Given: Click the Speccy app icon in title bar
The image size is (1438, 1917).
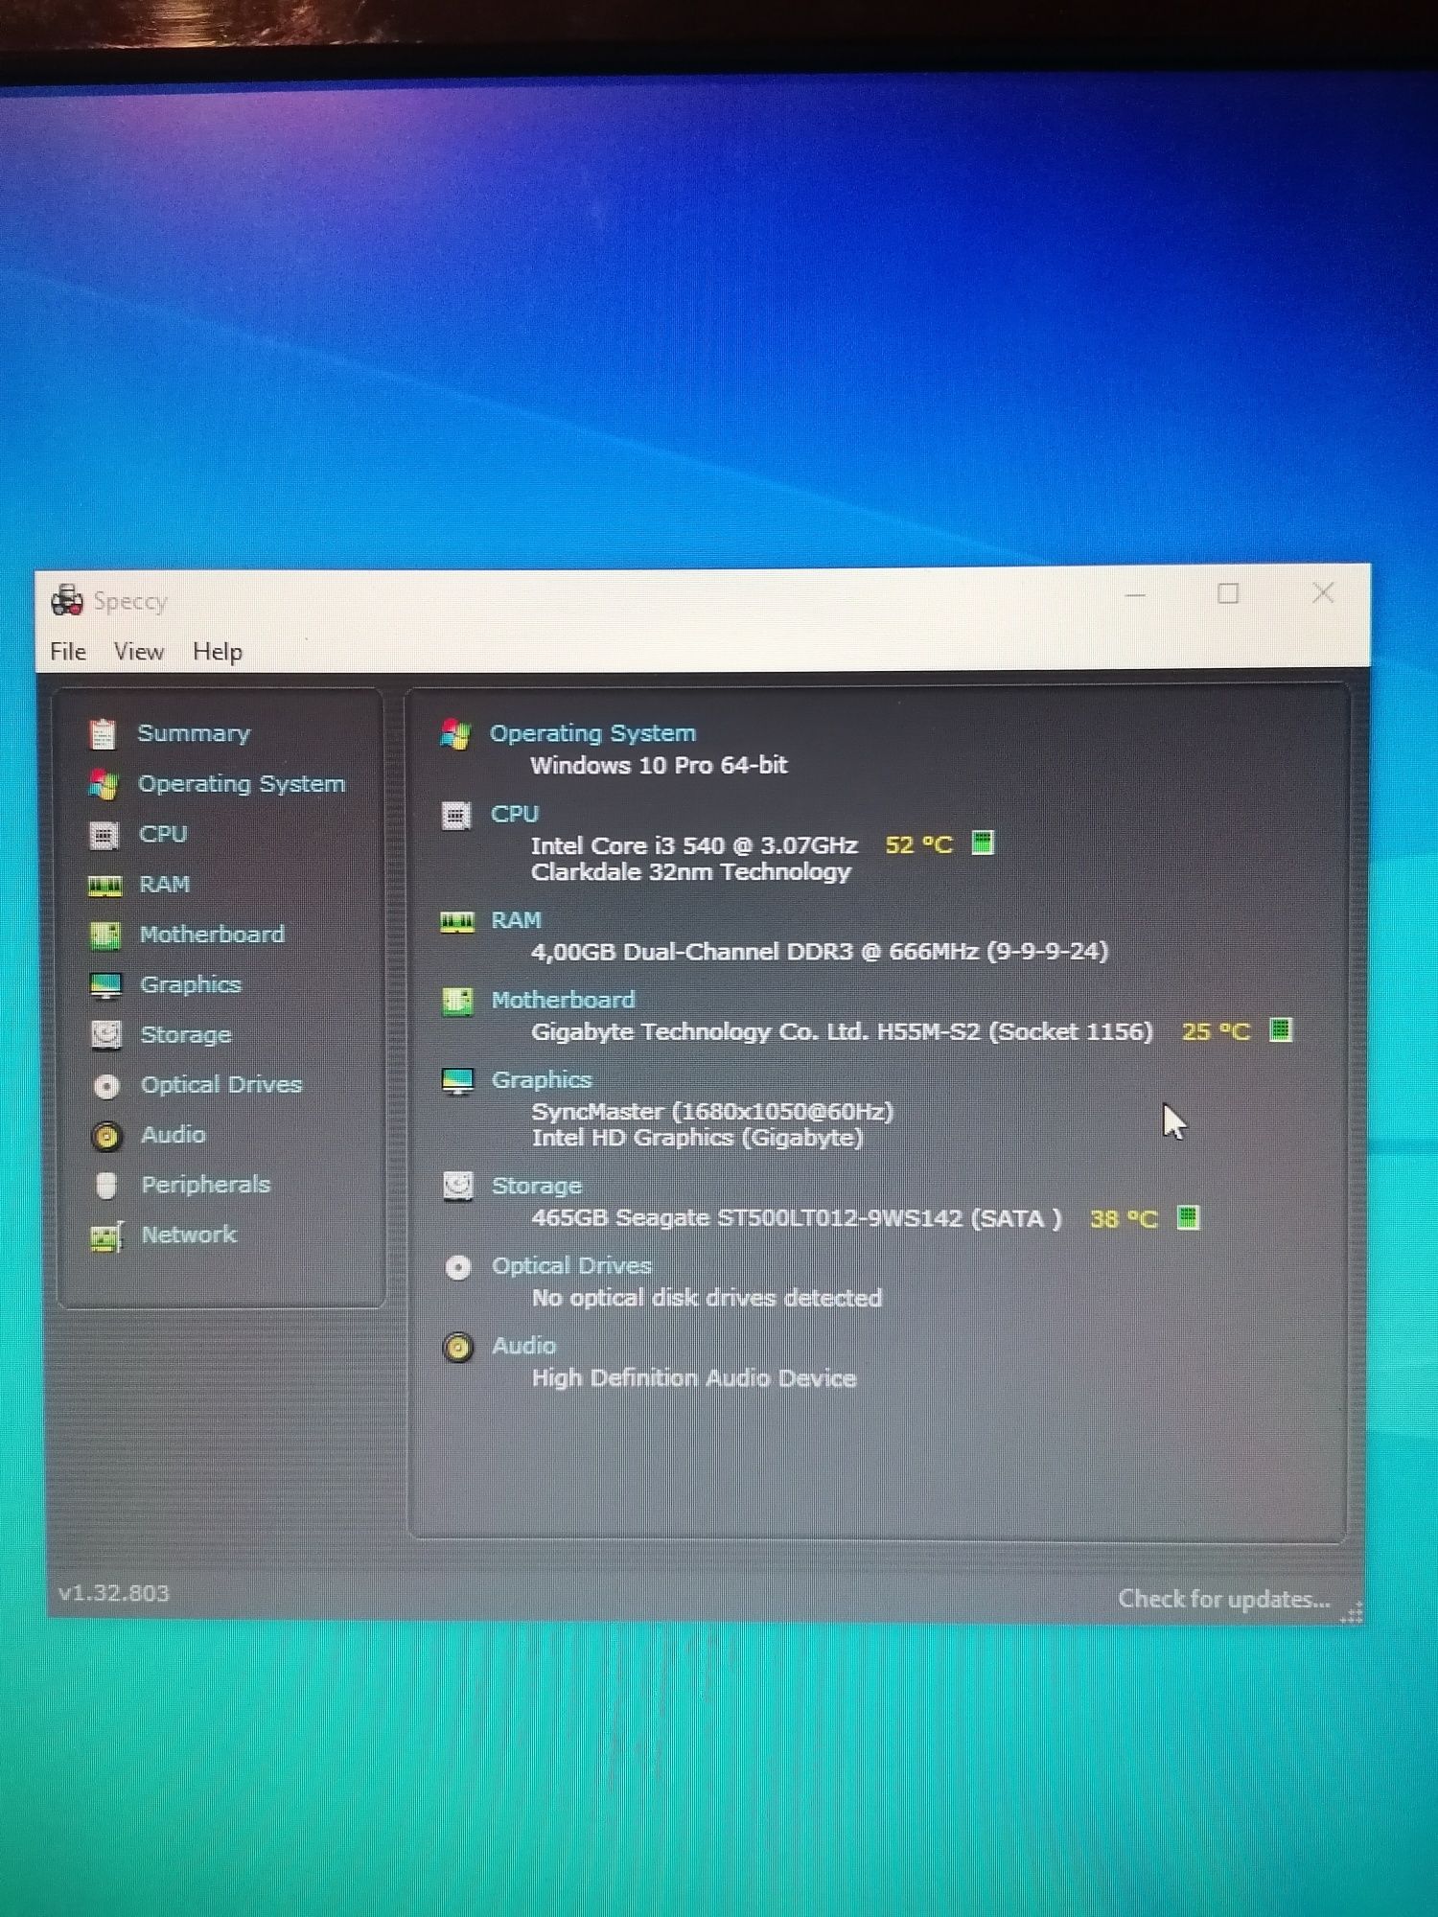Looking at the screenshot, I should (x=67, y=600).
